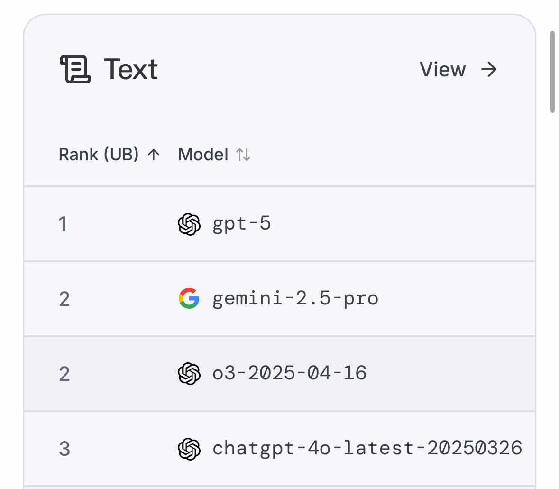Viewport: 559px width, 489px height.
Task: Open the o3-2025-04-16 model entry
Action: point(290,373)
